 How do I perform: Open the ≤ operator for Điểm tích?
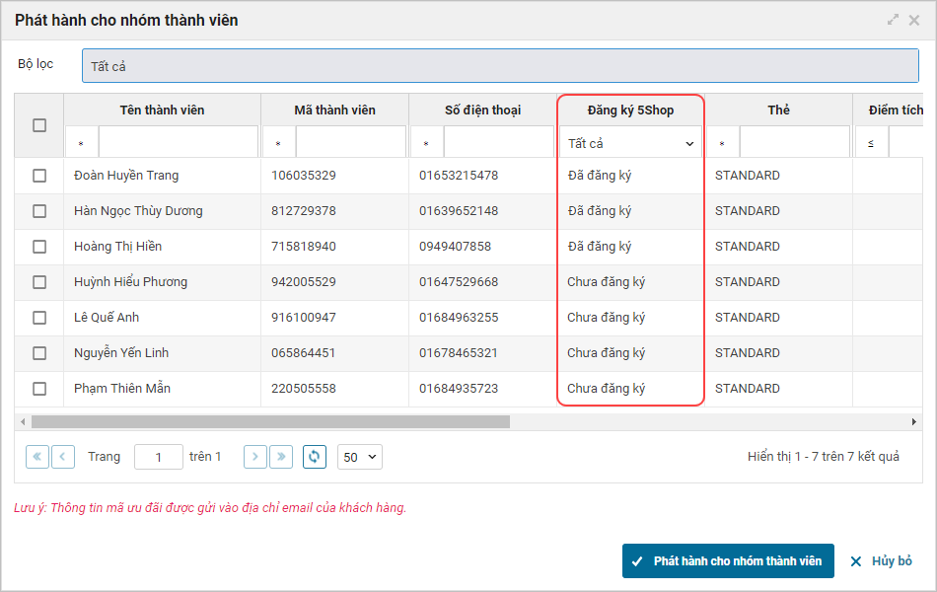point(871,143)
